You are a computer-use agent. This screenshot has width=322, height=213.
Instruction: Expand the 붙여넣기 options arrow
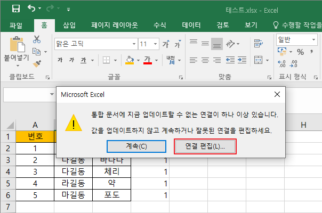pos(18,65)
